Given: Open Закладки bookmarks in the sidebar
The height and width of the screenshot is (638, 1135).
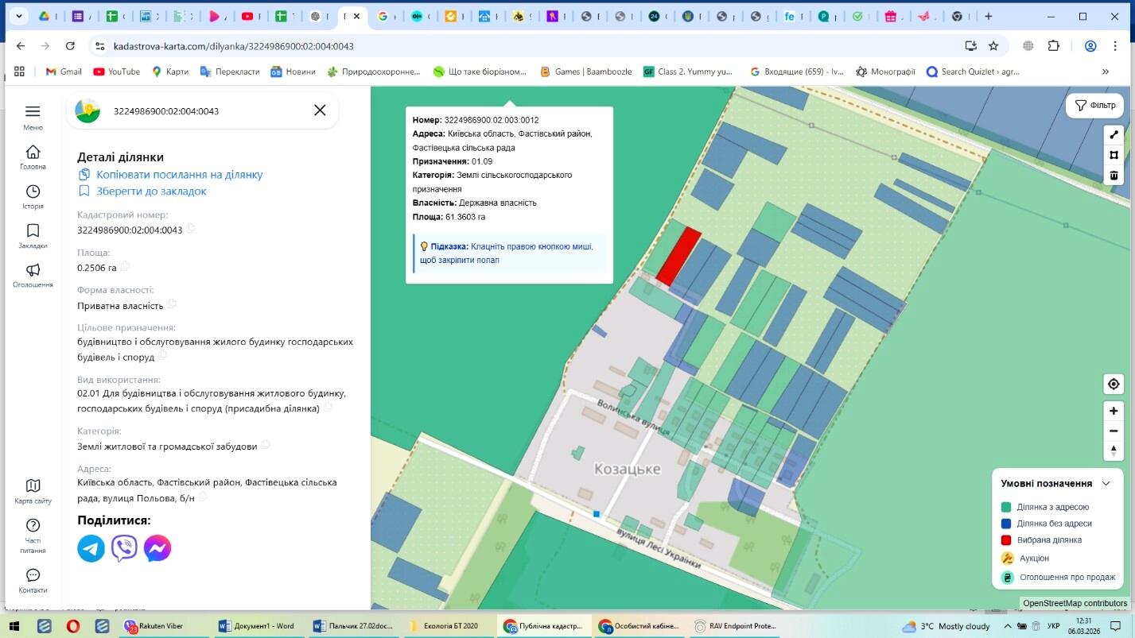Looking at the screenshot, I should 33,235.
